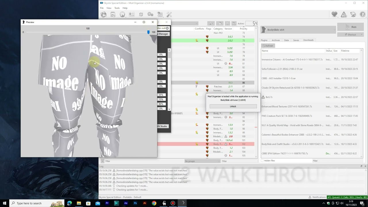368x207 pixels.
Task: Open the Tools puzzle-piece toolbar icon
Action: [x=160, y=14]
